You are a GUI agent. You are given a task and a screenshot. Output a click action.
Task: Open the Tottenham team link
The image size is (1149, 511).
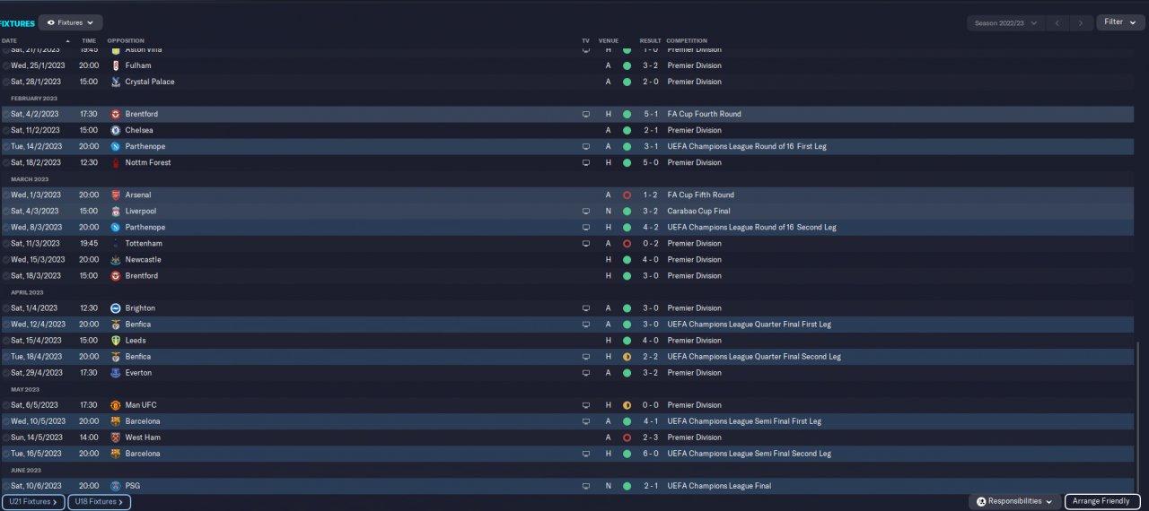coord(144,243)
